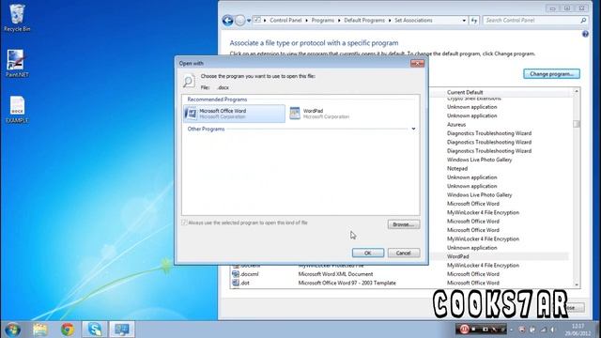Go to Default Programs in the breadcrumb

364,21
